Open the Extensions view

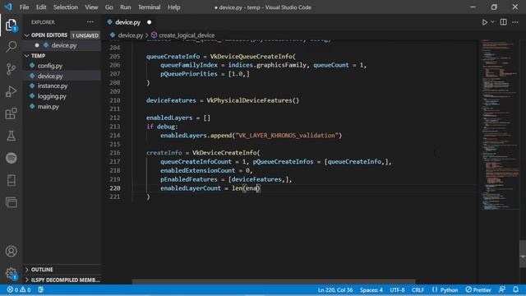click(11, 113)
